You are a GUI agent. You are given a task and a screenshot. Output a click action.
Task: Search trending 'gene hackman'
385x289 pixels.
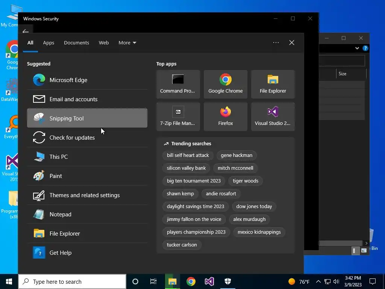coord(236,155)
